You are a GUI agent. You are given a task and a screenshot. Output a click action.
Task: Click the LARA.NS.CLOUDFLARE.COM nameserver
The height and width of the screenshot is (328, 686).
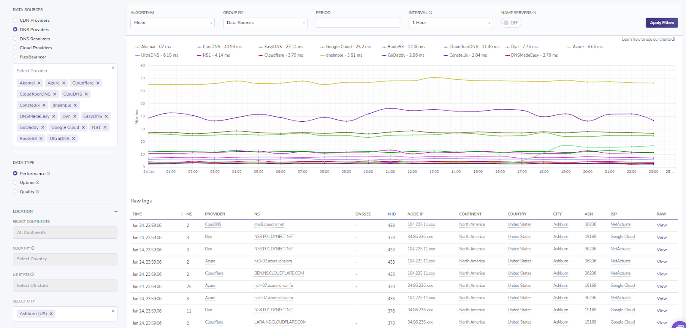(280, 322)
